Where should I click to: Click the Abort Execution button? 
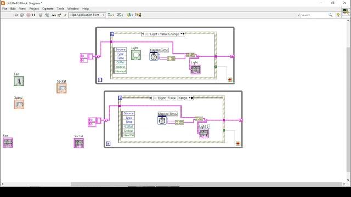pos(28,15)
